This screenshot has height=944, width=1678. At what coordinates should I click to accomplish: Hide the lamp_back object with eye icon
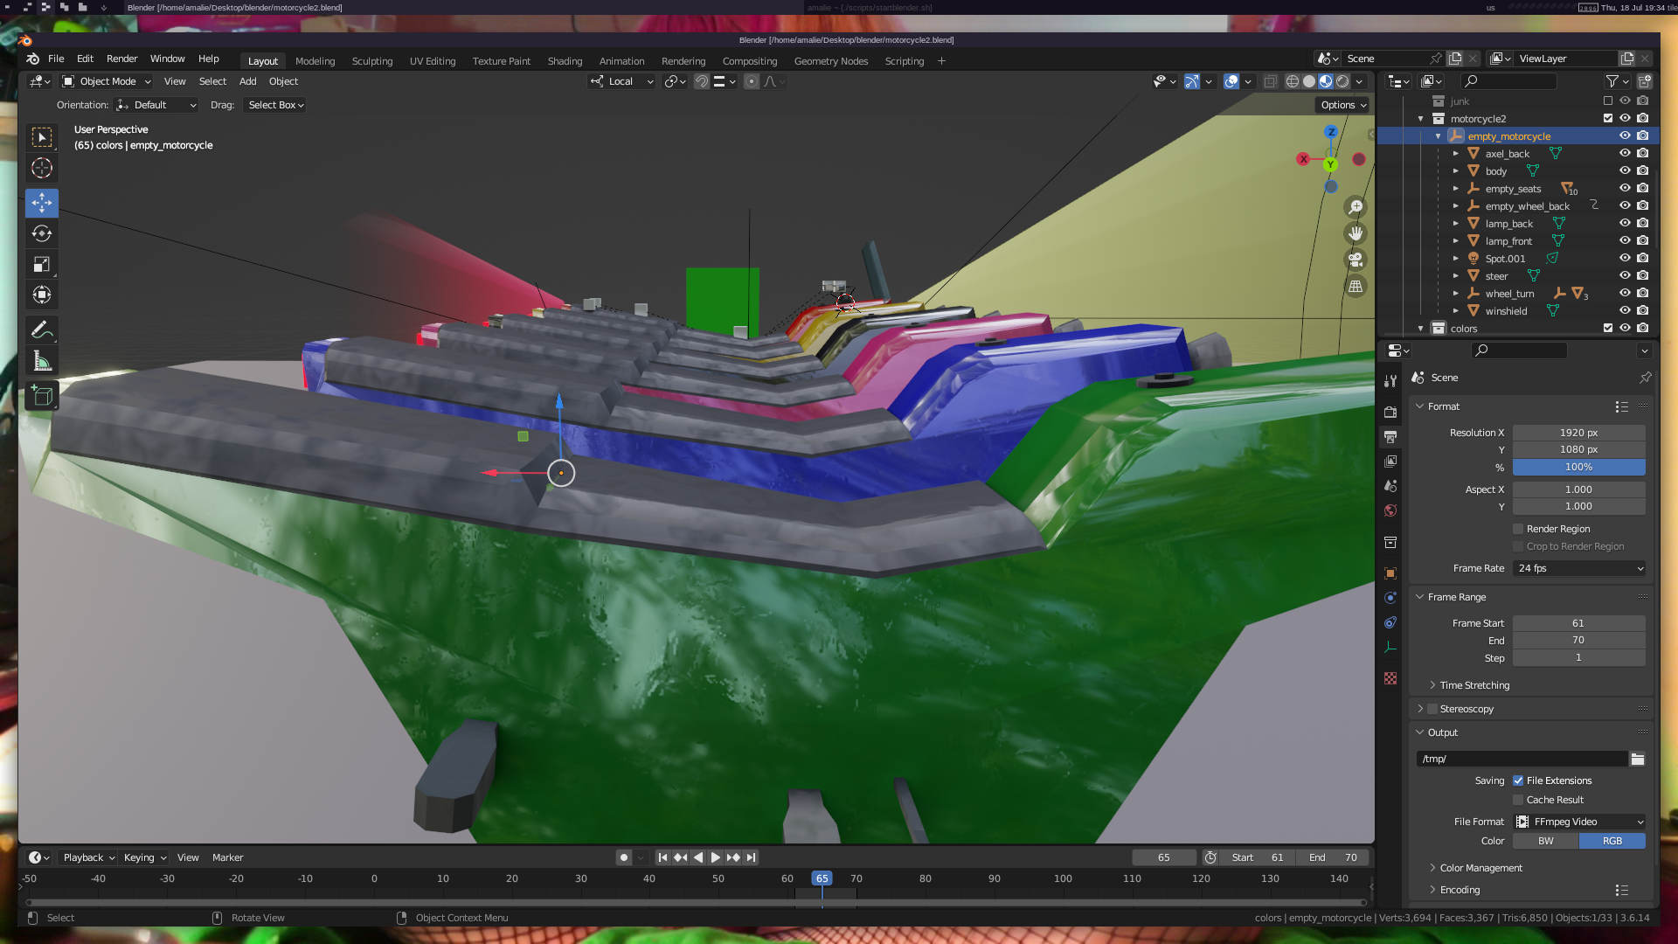pos(1625,223)
